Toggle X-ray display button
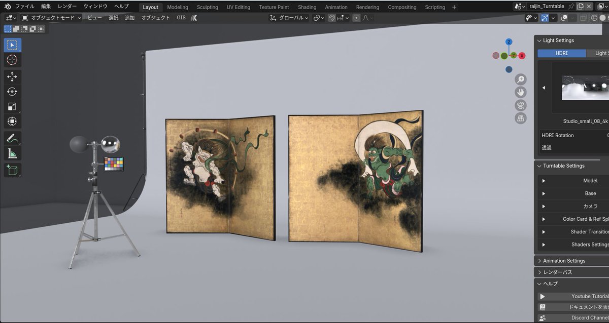 [583, 18]
